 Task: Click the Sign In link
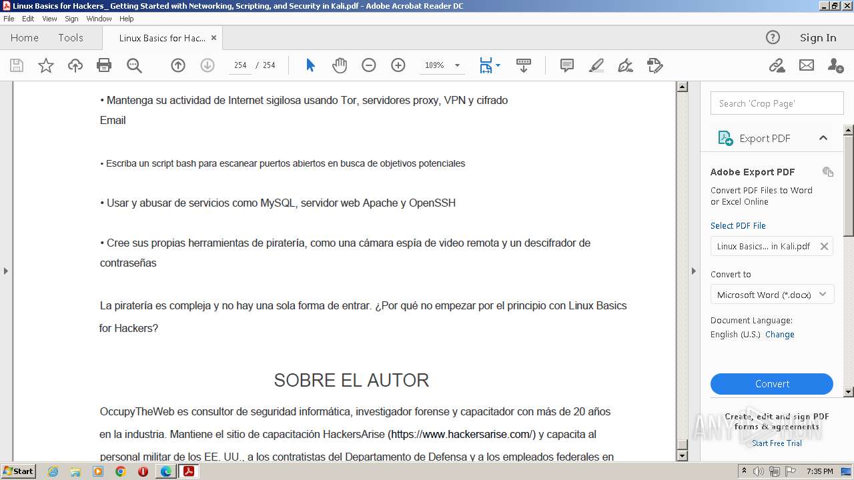[818, 37]
